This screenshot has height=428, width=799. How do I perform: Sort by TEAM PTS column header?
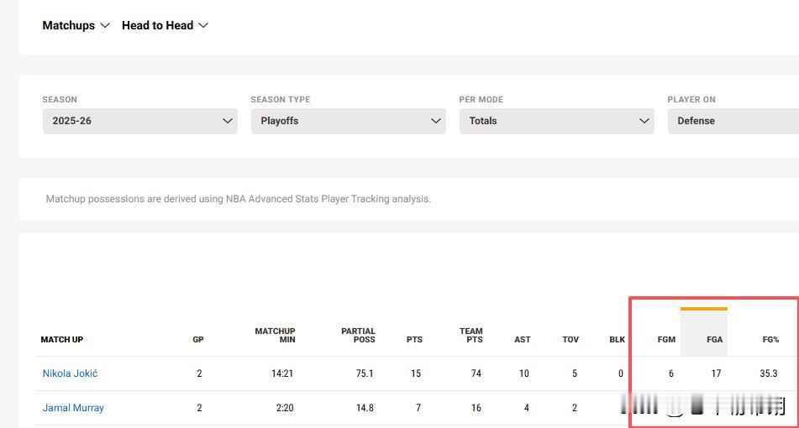(x=471, y=336)
